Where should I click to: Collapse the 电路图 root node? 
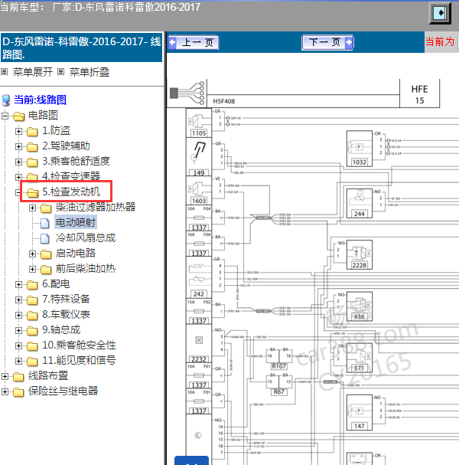(x=5, y=116)
